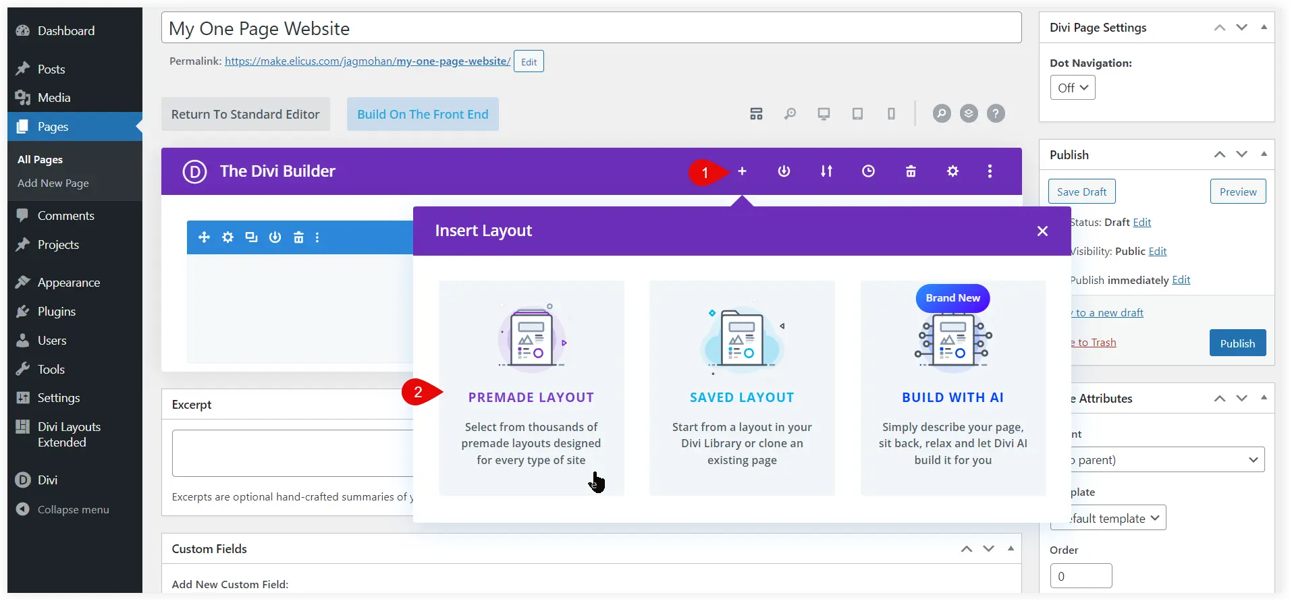The width and height of the screenshot is (1290, 601).
Task: Collapse the Page Attributes panel
Action: coord(1264,397)
